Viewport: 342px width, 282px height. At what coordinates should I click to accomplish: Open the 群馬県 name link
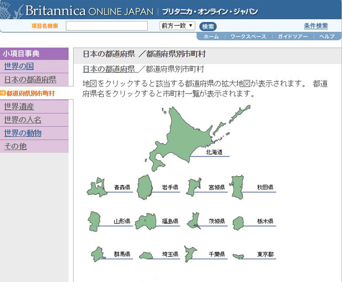(x=122, y=254)
